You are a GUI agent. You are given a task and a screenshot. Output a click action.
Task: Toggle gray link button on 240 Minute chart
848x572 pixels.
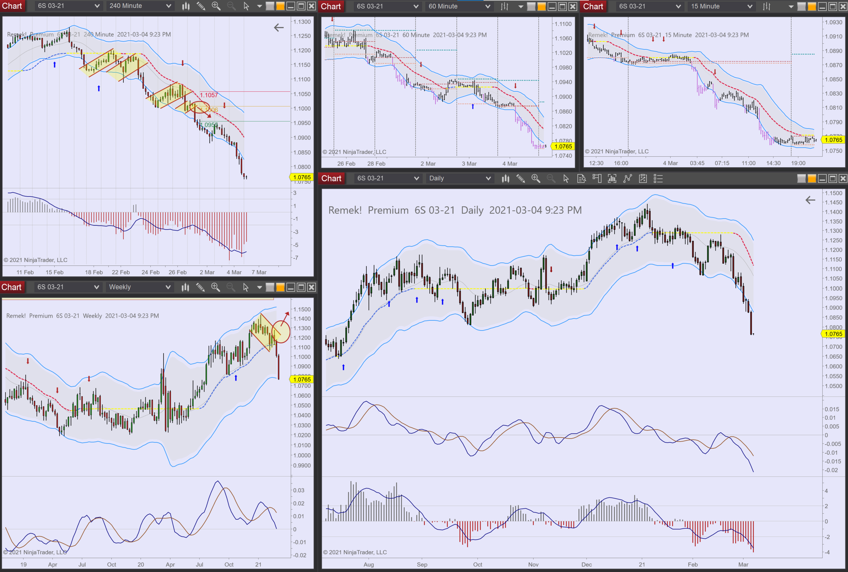(270, 6)
